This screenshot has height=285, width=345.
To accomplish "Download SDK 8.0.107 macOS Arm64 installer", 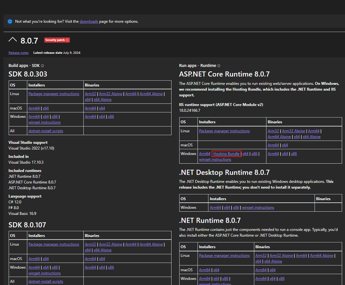I will pyautogui.click(x=34, y=259).
